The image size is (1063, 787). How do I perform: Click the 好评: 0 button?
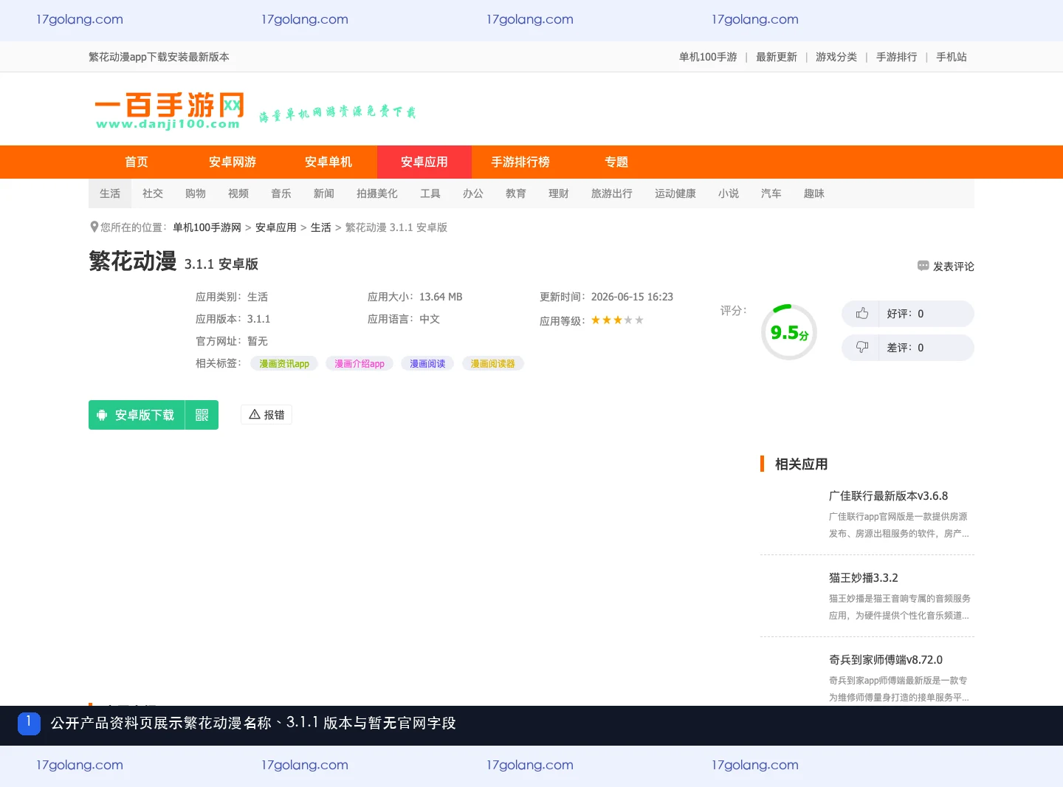[908, 314]
